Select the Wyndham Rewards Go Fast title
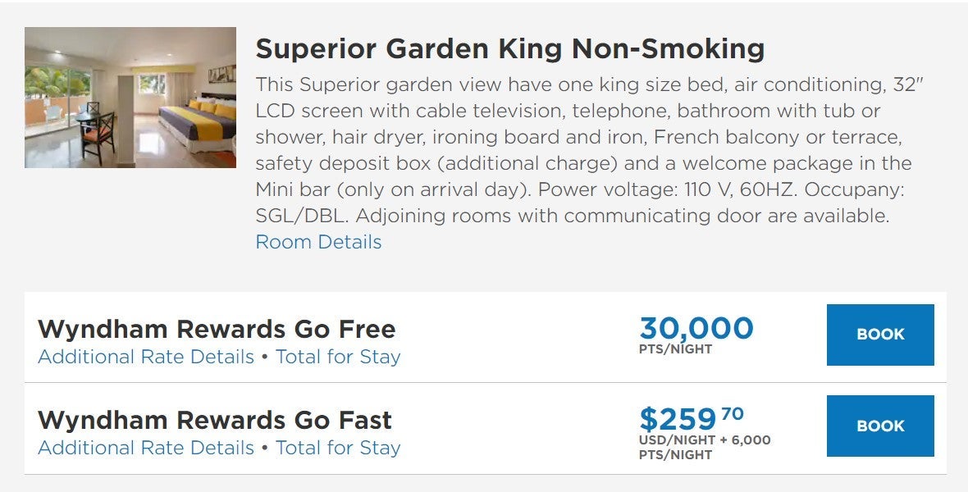968x492 pixels. (215, 421)
